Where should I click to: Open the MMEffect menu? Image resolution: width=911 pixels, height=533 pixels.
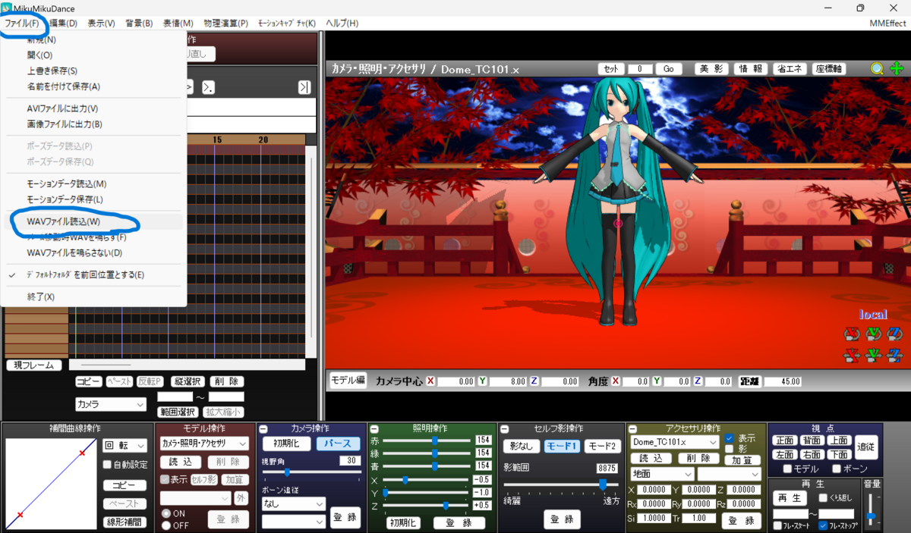pyautogui.click(x=888, y=24)
